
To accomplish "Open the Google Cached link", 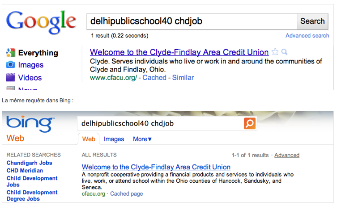I will click(x=154, y=77).
